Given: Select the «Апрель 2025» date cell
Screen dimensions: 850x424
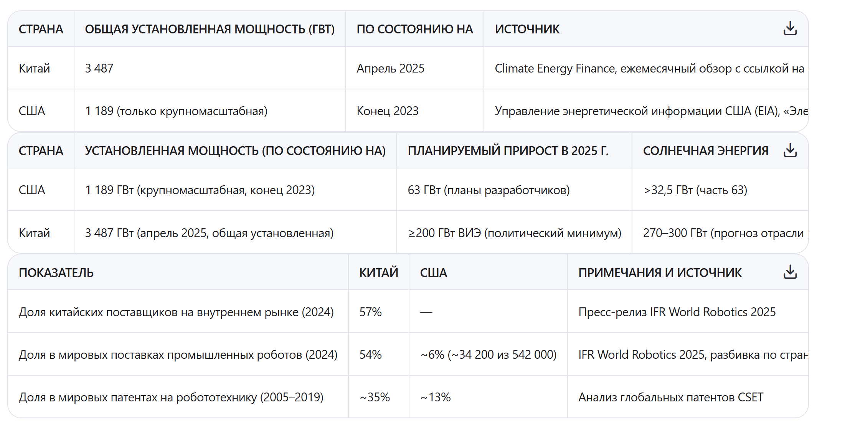Looking at the screenshot, I should (390, 68).
